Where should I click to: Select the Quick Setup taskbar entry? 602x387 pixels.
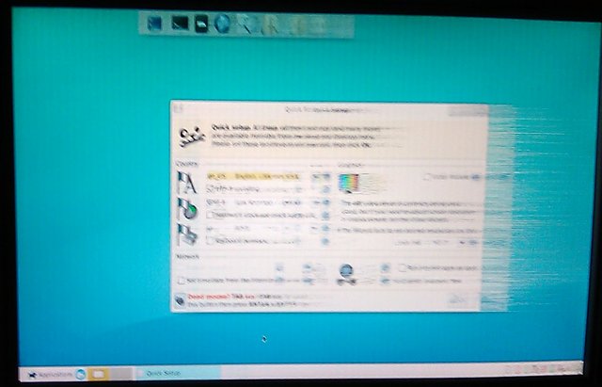pyautogui.click(x=178, y=373)
